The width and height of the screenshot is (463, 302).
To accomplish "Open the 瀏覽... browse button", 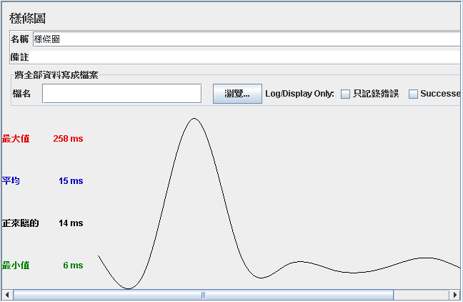I will click(x=237, y=94).
